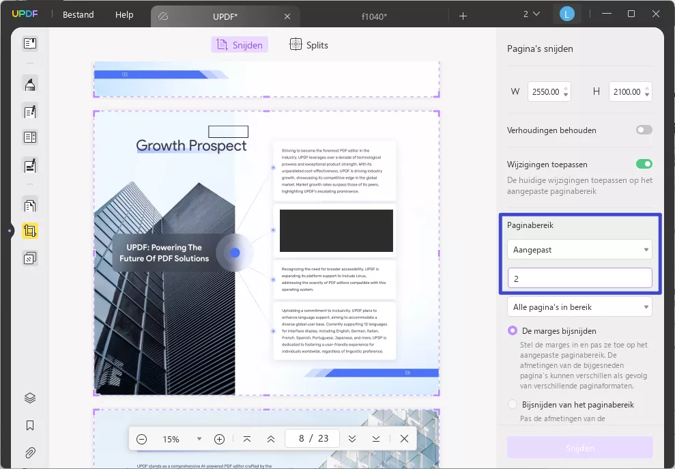Image resolution: width=675 pixels, height=469 pixels.
Task: Open the Organize Pages tool
Action: pos(29,205)
